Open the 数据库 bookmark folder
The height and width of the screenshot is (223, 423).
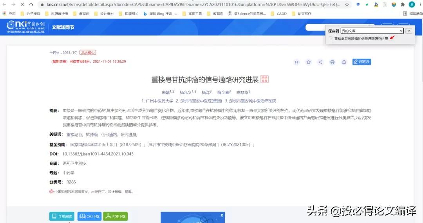(x=215, y=13)
